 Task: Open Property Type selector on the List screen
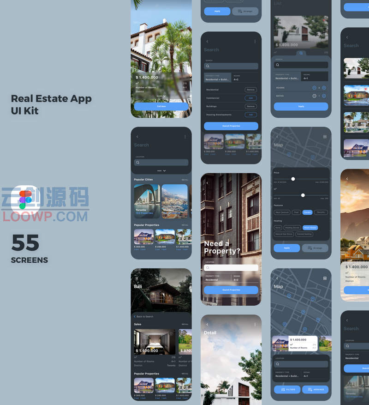(x=287, y=77)
